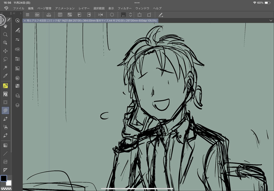Expand the tool palette double-arrow
The height and width of the screenshot is (191, 274).
tap(2, 14)
